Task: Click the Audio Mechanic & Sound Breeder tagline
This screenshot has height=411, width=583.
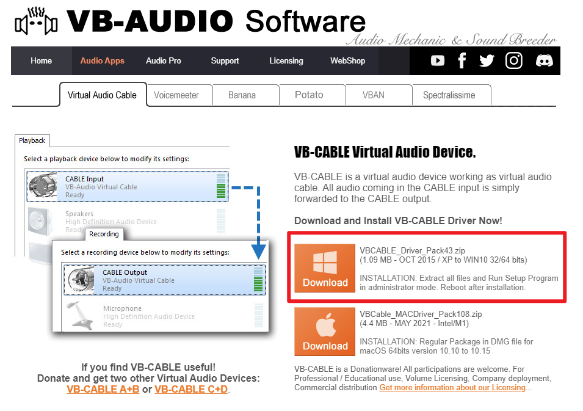Action: coord(452,40)
